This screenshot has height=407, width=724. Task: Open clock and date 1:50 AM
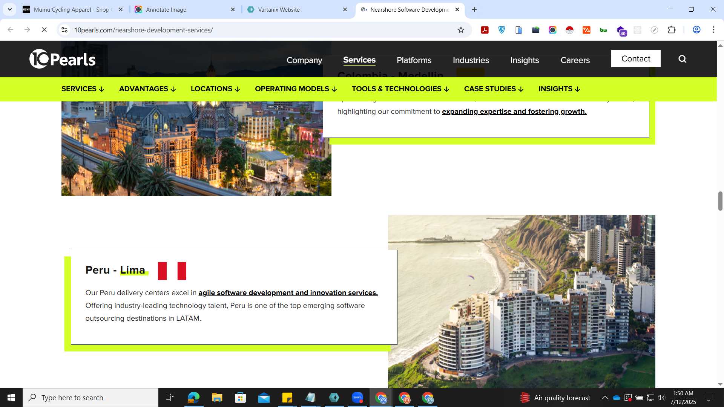point(683,398)
